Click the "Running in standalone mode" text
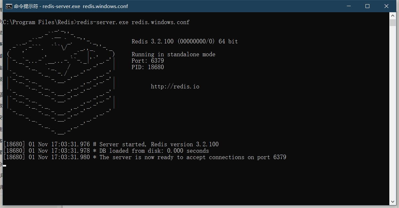The width and height of the screenshot is (399, 208). click(173, 54)
